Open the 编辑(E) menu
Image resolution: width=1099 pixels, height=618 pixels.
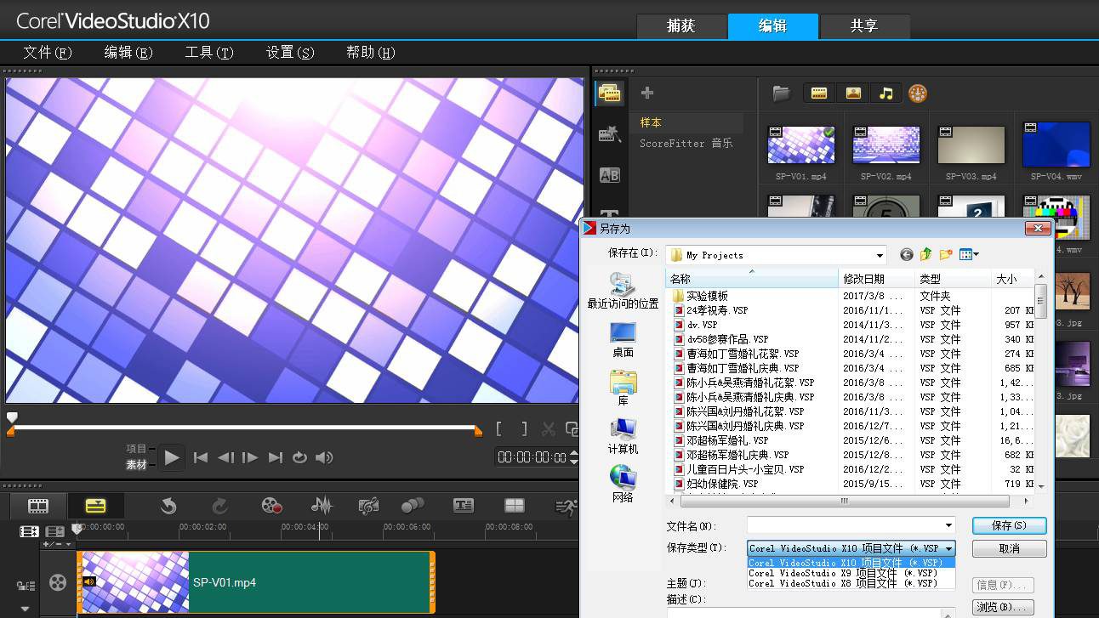coord(128,53)
